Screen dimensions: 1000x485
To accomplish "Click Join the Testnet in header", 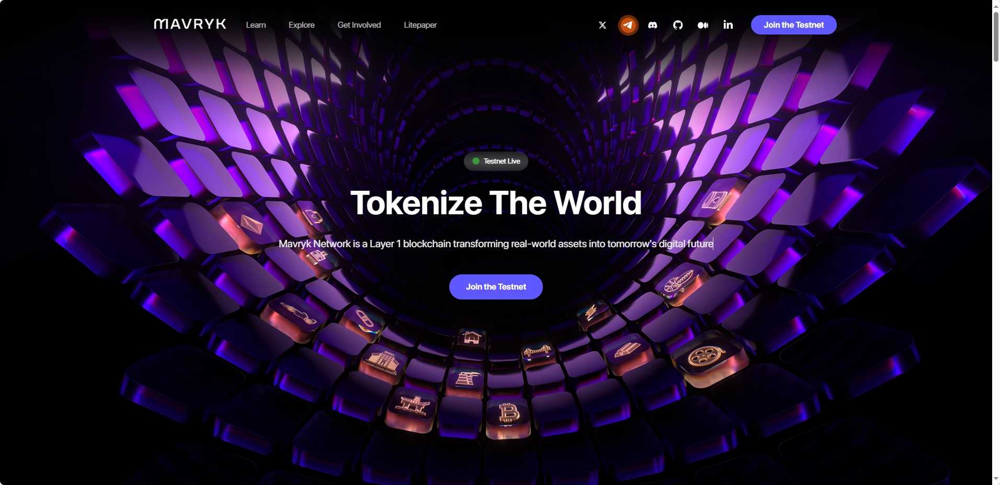I will (x=793, y=25).
